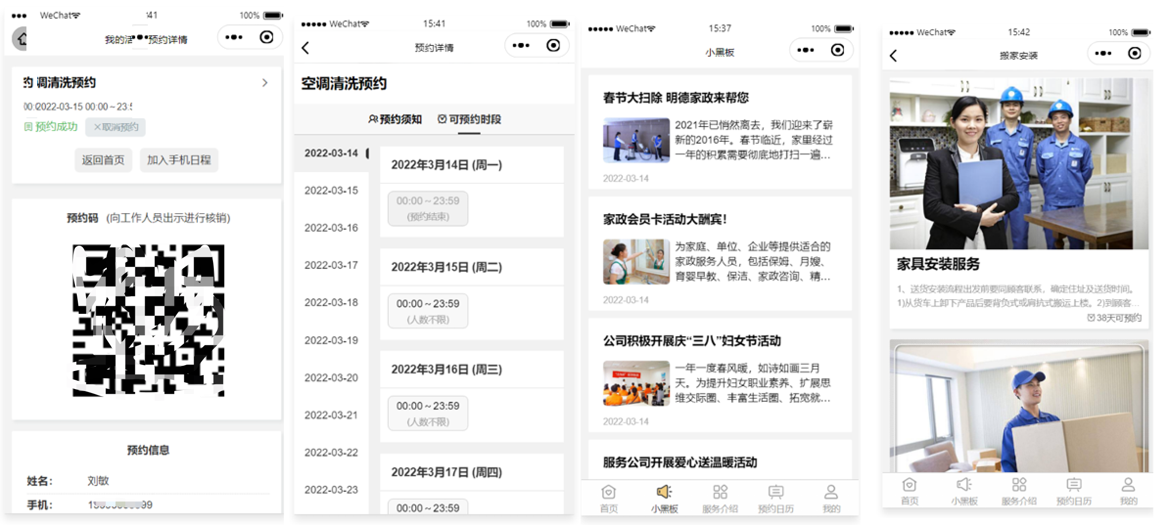Screen dimensions: 1169x525
Task: Select date 2022-03-23 in date list
Action: 331,490
